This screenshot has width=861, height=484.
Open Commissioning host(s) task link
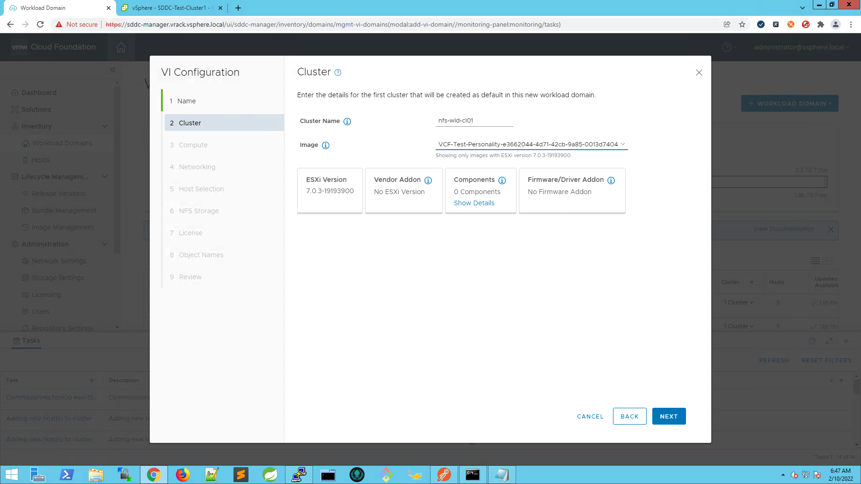(51, 397)
